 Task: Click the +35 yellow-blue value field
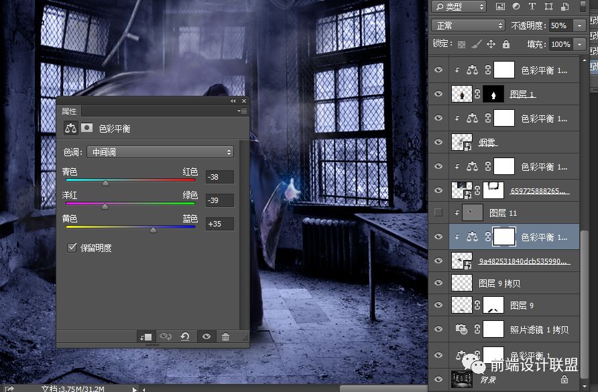pos(220,224)
